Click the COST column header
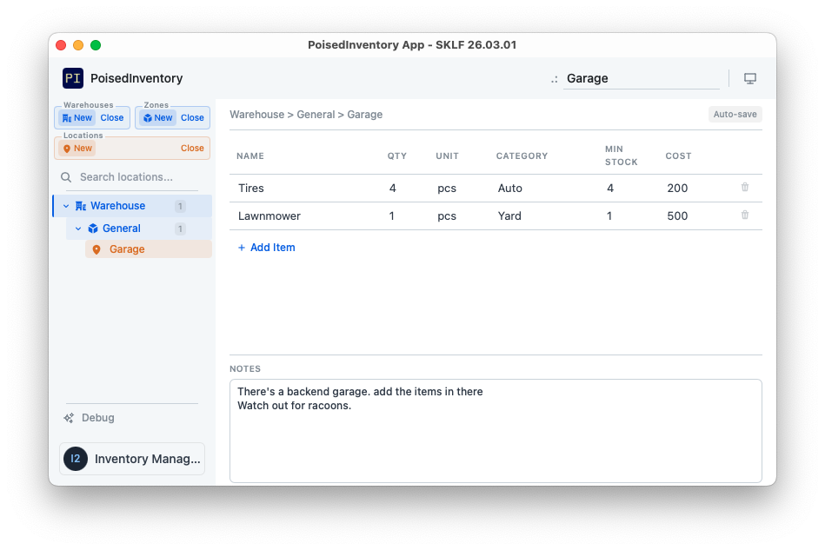This screenshot has width=825, height=550. 678,156
